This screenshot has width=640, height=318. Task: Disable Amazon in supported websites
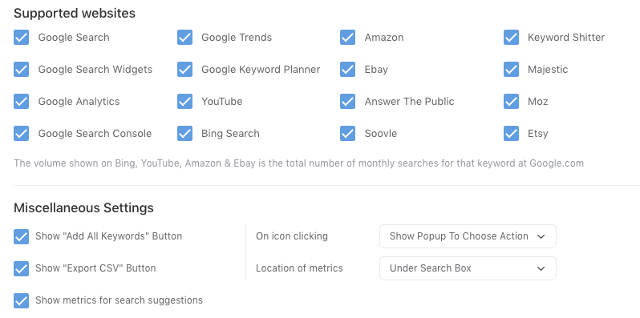coord(347,37)
